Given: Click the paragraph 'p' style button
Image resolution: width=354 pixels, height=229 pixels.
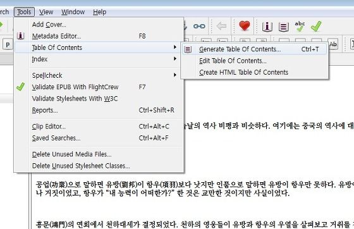Looking at the screenshot, I should tap(8, 44).
